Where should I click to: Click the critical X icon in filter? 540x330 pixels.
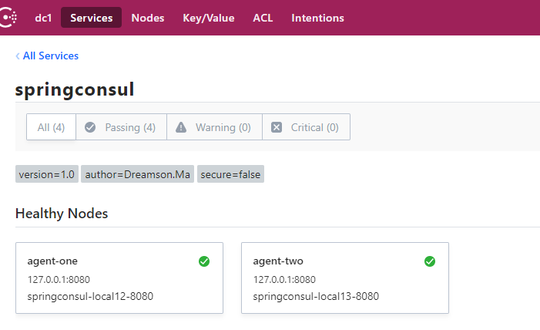[277, 127]
